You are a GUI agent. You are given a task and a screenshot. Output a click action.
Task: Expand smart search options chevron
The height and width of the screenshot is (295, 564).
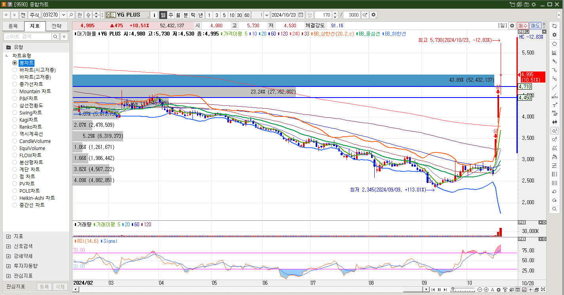tap(64, 37)
